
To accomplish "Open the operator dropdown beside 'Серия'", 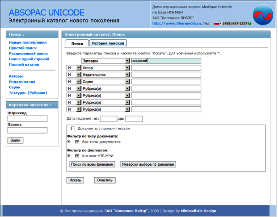I will [x=79, y=82].
